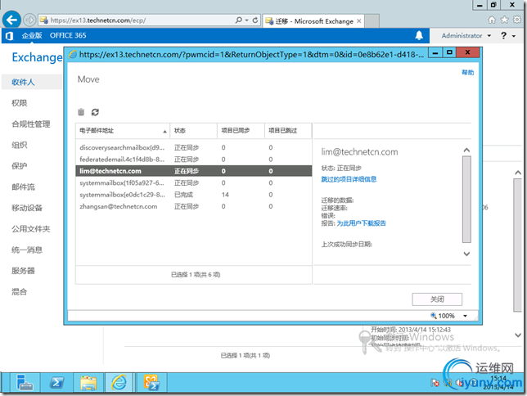Sort by 电子邮件地址 column header
527x396 pixels.
123,131
